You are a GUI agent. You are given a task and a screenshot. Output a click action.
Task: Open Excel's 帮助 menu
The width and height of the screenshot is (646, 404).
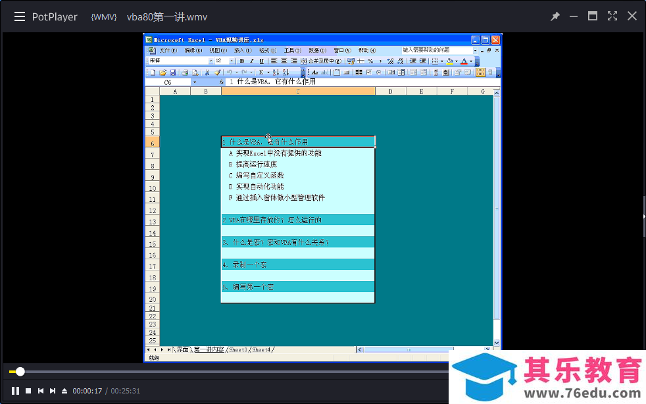pyautogui.click(x=367, y=50)
